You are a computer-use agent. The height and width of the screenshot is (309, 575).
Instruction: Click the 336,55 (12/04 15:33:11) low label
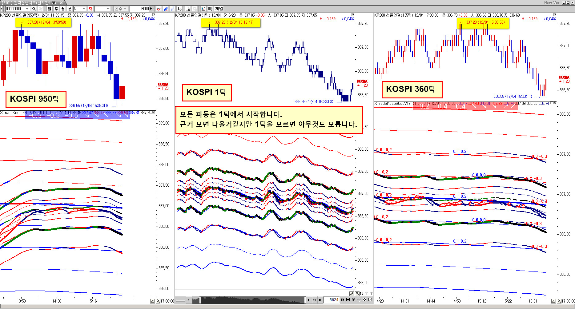tap(513, 96)
